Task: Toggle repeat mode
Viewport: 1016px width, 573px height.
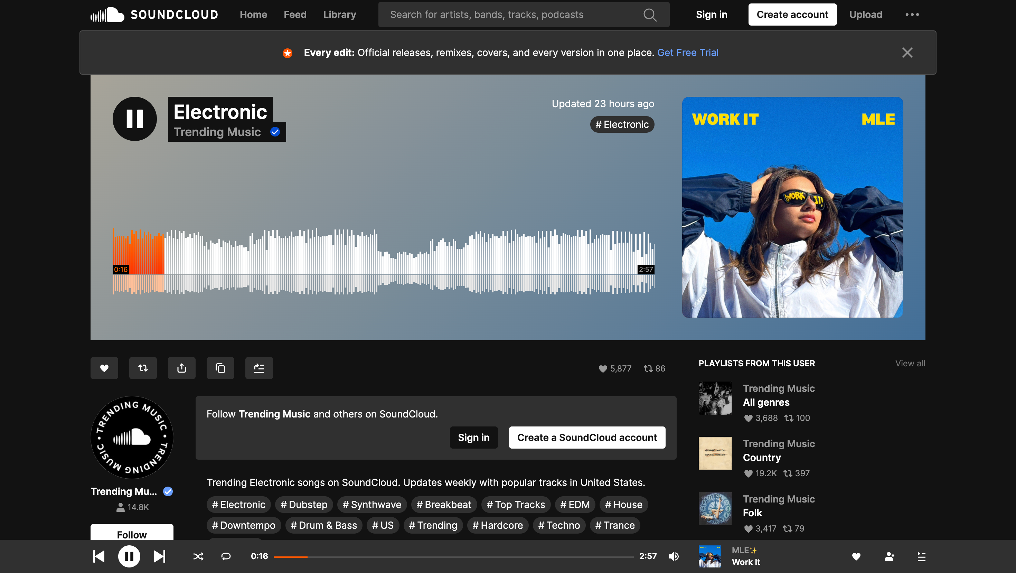Action: click(226, 556)
